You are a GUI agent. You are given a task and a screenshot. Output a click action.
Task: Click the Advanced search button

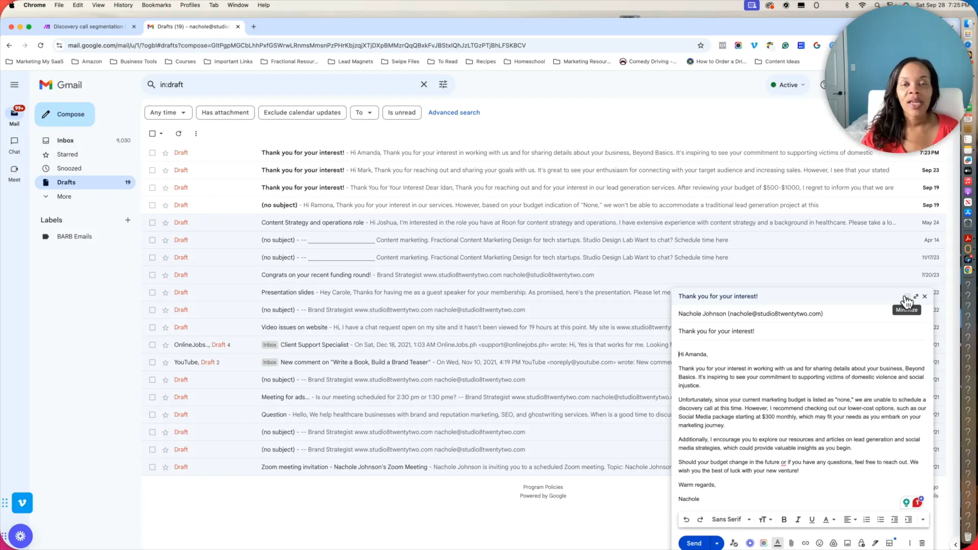click(454, 112)
